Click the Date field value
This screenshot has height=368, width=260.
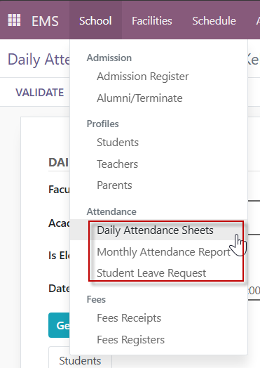pyautogui.click(x=254, y=291)
